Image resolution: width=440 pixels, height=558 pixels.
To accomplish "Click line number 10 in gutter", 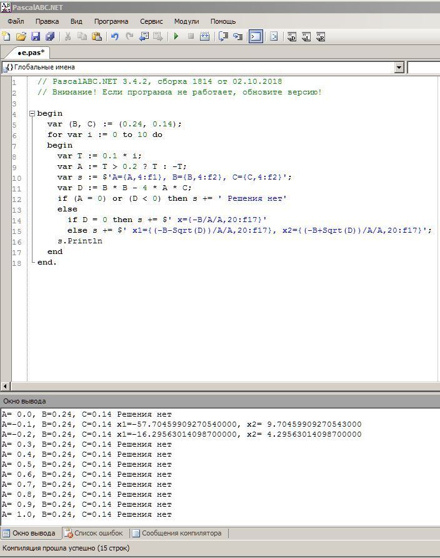I will 17,178.
